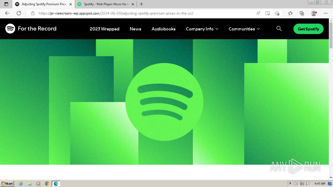
Task: Open a new tab with plus button
Action: (x=141, y=4)
